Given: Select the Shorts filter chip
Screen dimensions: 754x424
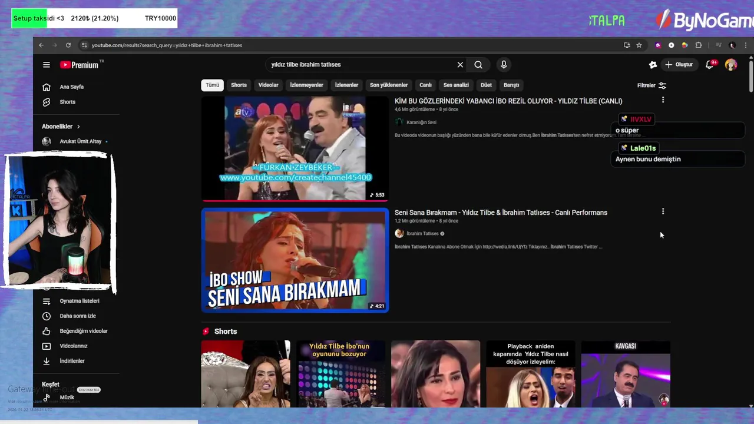Looking at the screenshot, I should [239, 85].
